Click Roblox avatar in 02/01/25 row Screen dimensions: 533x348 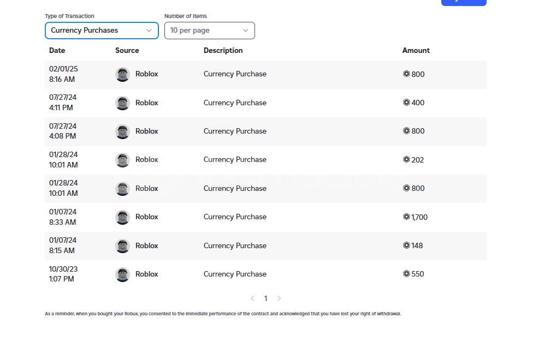[122, 74]
